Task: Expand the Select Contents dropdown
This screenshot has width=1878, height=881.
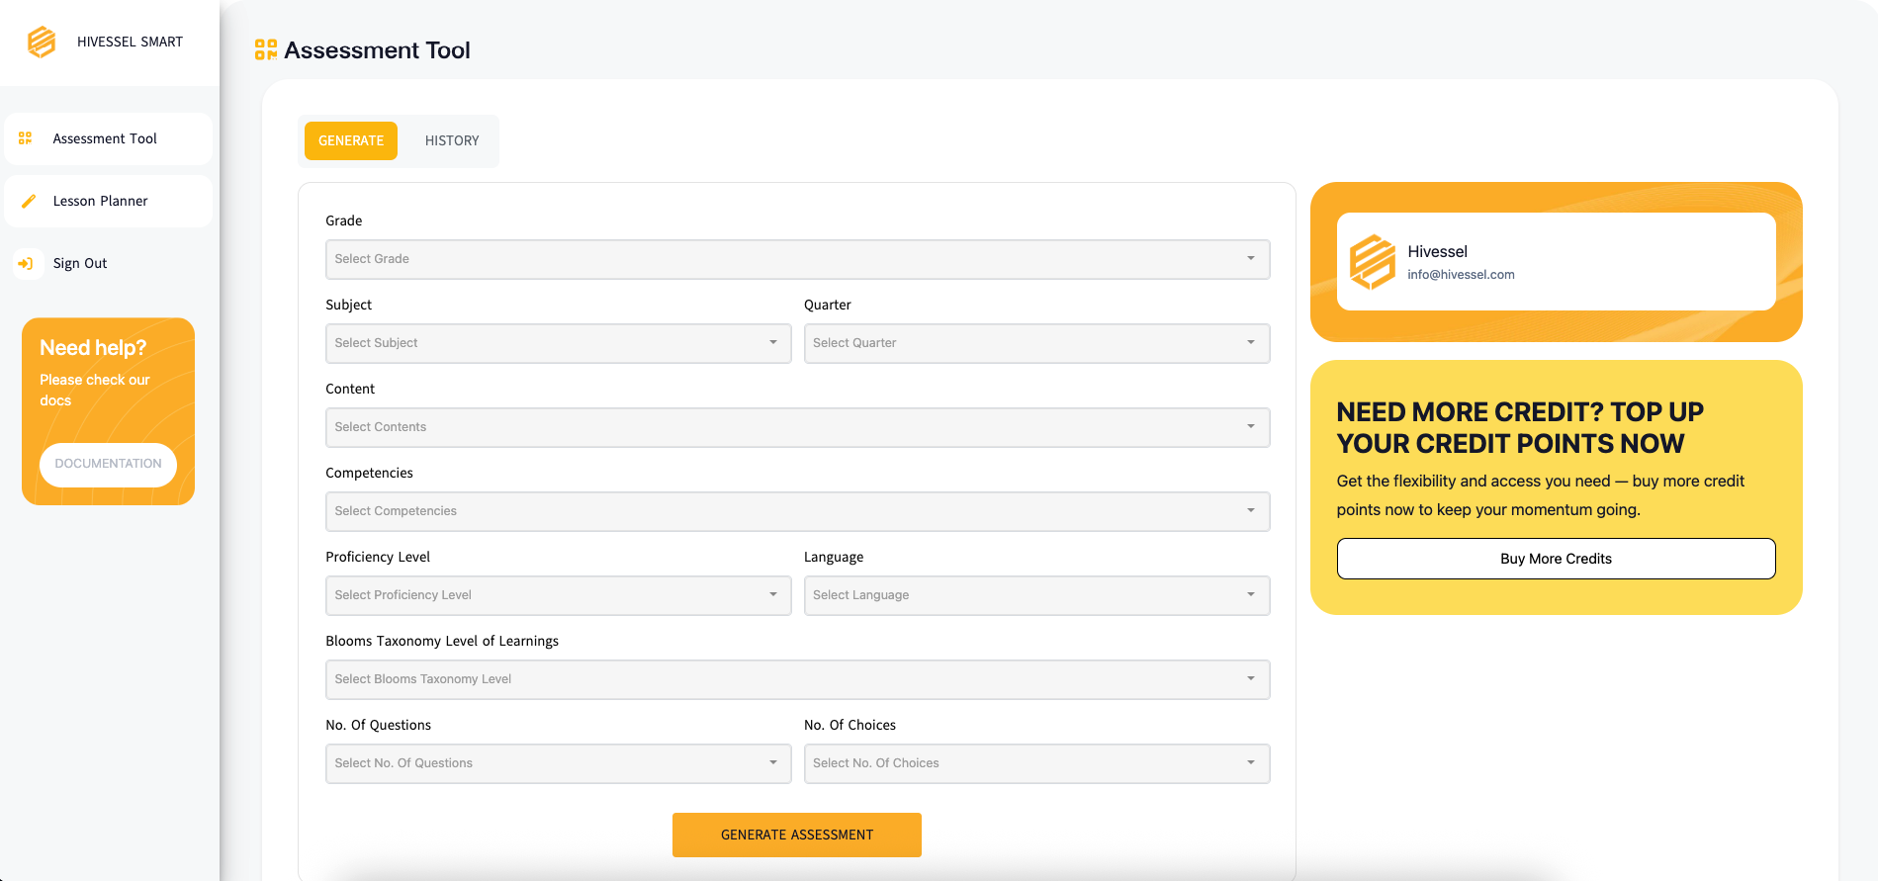Action: [797, 427]
